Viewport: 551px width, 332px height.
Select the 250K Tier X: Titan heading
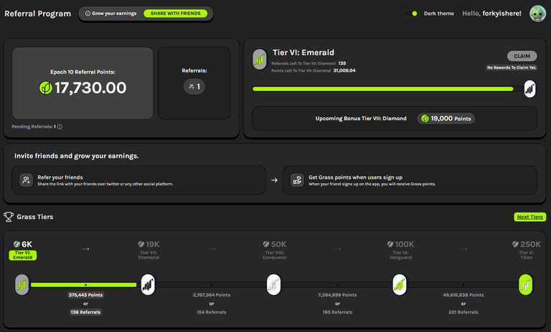click(526, 250)
